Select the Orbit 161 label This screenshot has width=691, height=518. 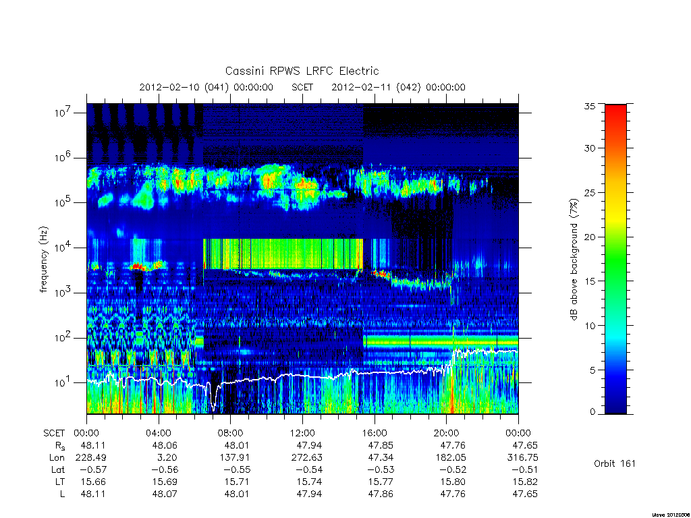tap(615, 463)
